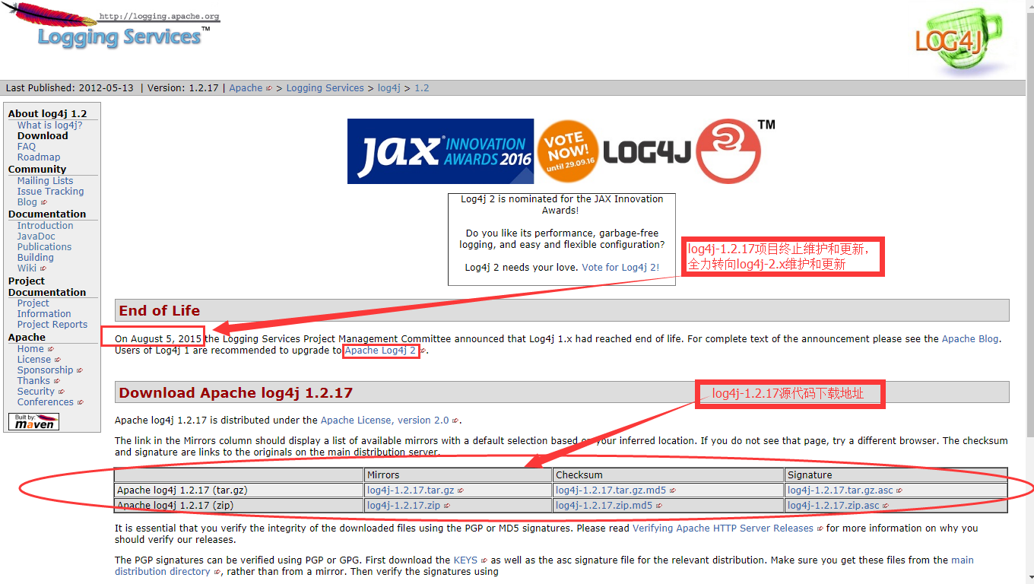Open the FAQ sidebar link
The height and width of the screenshot is (584, 1034).
[x=27, y=147]
